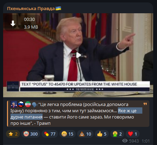Image resolution: width=157 pixels, height=145 pixels.
Task: Click the eye views counter 5943
Action: click(x=130, y=141)
